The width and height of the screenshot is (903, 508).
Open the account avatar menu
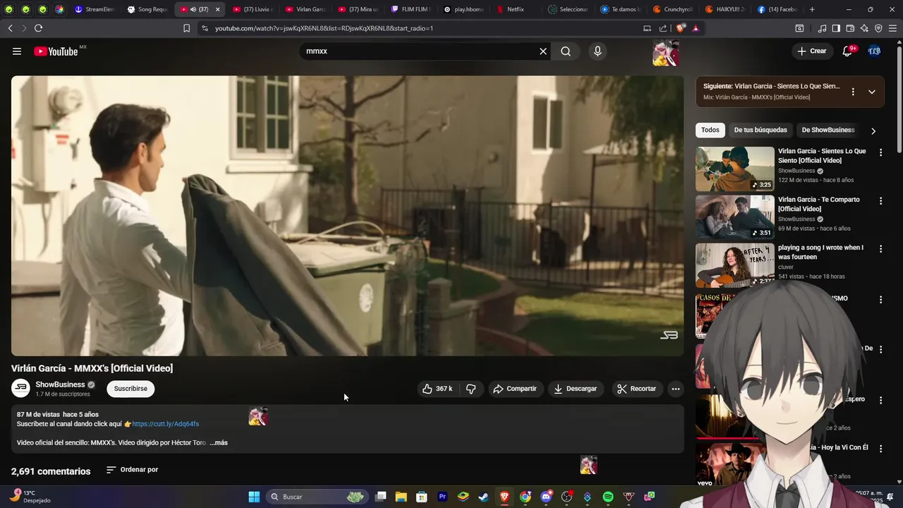pos(874,52)
